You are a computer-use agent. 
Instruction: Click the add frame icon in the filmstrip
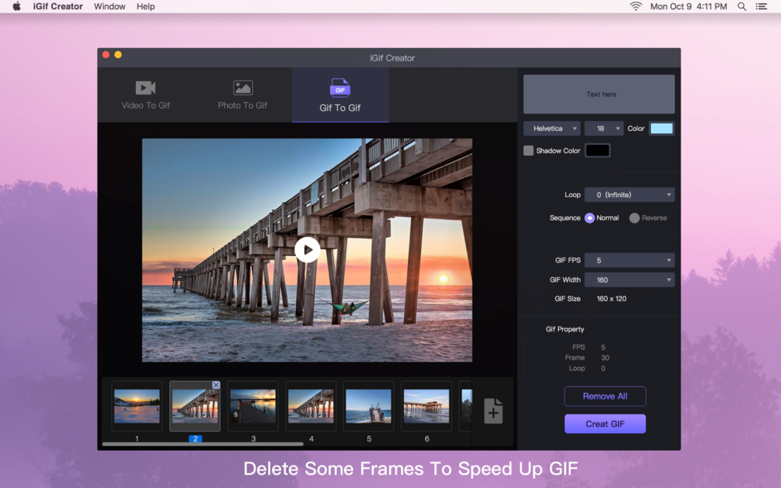493,410
